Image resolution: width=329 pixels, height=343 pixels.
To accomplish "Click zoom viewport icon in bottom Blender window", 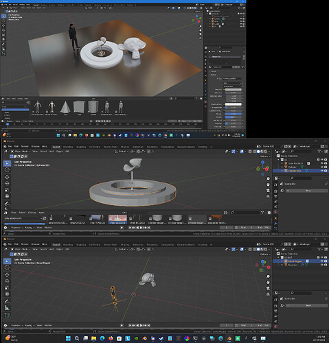I will point(268,276).
